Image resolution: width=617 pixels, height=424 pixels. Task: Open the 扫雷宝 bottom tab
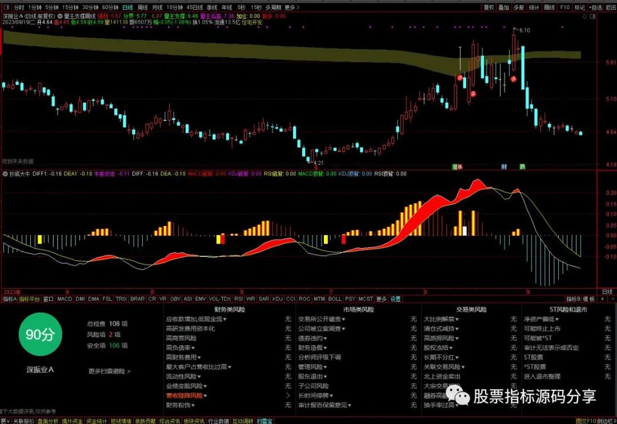click(265, 421)
